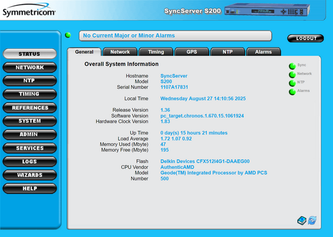The image size is (333, 237).
Task: Open the SYSTEM sidebar section
Action: [29, 121]
